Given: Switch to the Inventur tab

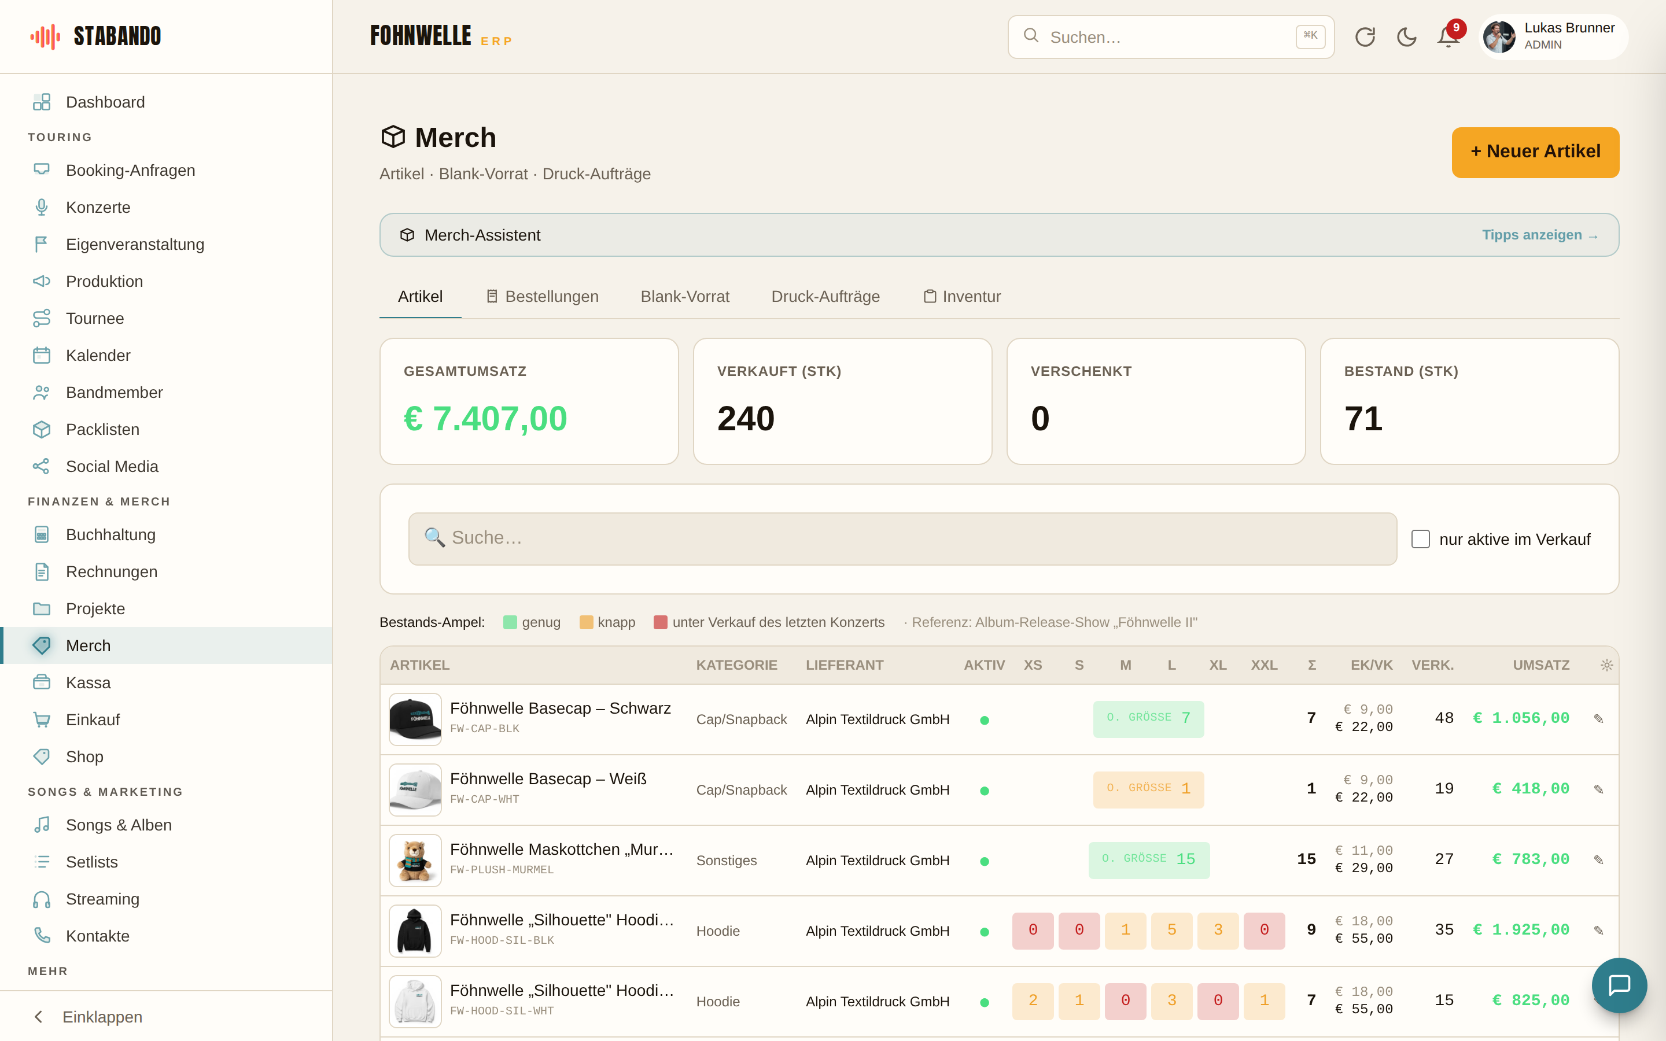Looking at the screenshot, I should [962, 297].
